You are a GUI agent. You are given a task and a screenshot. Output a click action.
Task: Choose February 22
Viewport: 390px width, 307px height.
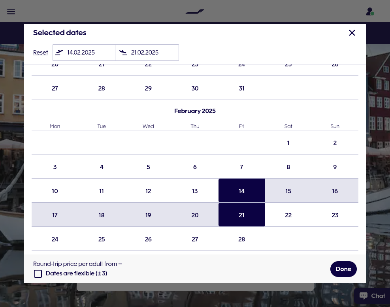coord(288,215)
